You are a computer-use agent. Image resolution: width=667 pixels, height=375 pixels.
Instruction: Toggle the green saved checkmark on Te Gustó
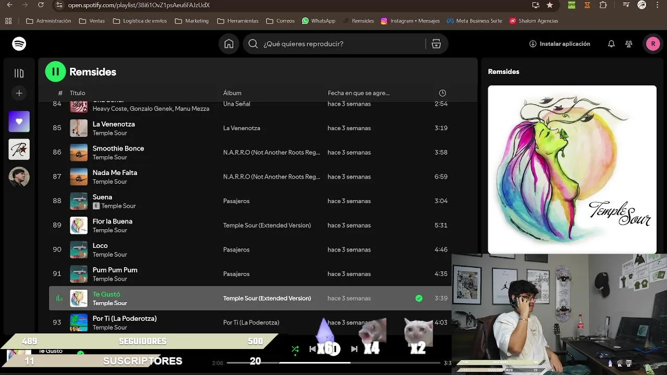click(419, 298)
